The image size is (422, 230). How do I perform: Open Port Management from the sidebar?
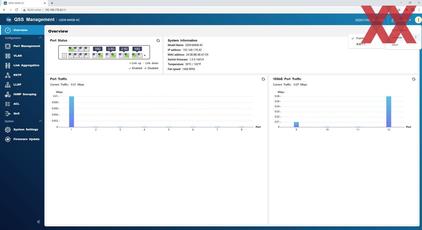(22, 46)
